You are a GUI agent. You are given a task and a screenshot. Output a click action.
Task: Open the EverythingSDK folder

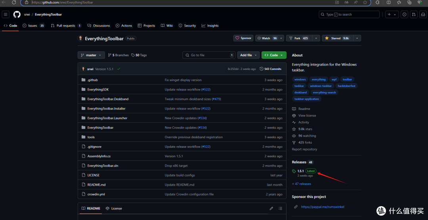click(98, 90)
